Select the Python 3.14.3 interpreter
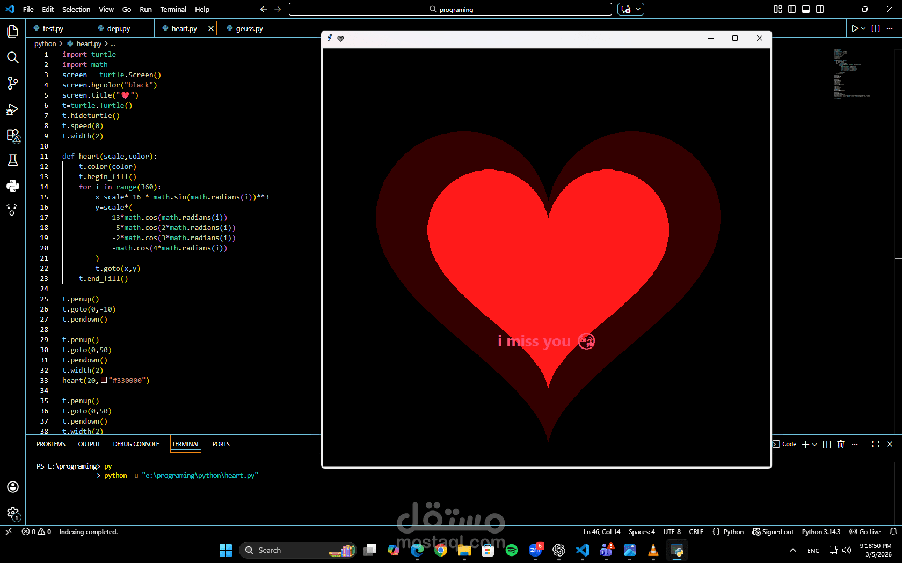 [x=820, y=532]
